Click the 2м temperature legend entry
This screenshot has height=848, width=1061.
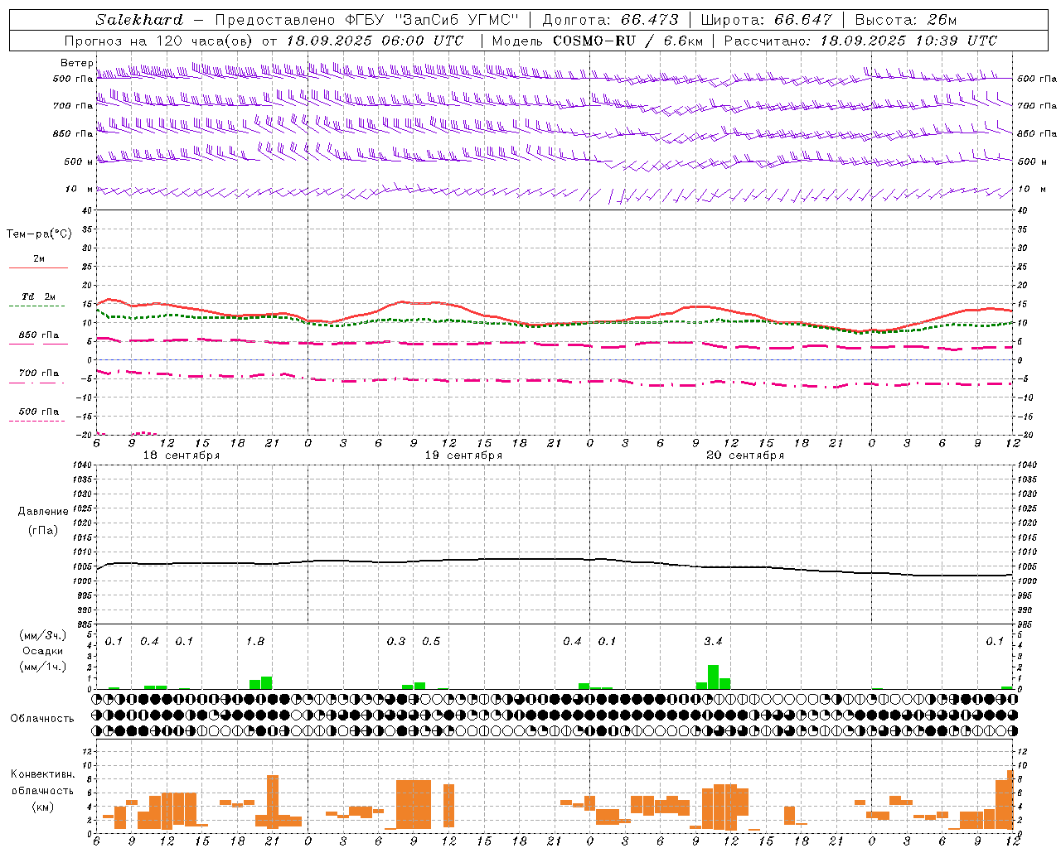click(x=39, y=258)
